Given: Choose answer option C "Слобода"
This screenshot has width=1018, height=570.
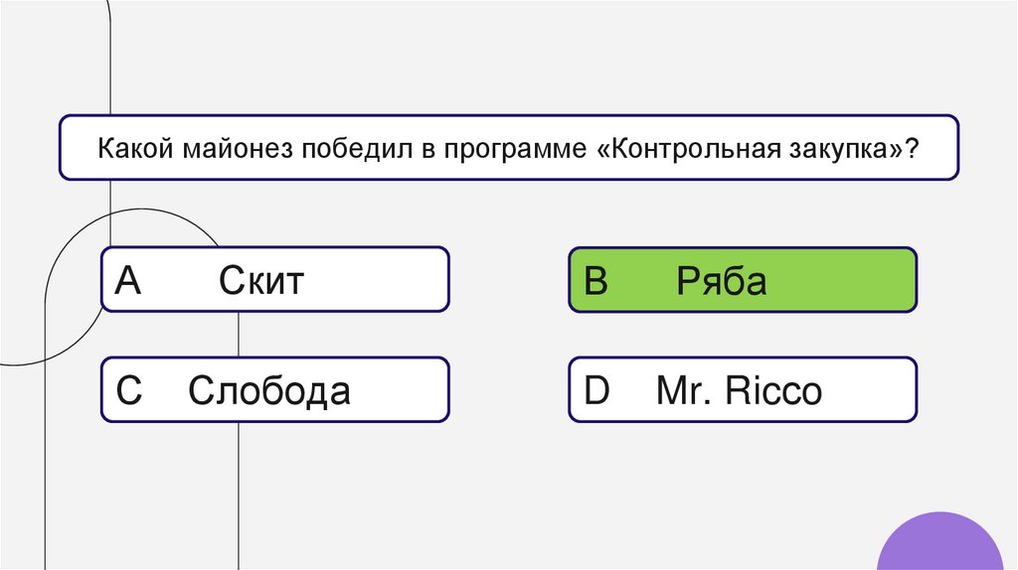Looking at the screenshot, I should pos(274,390).
